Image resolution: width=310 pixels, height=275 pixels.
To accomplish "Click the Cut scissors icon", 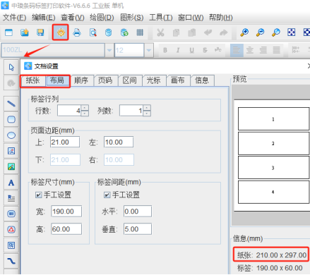I will [x=160, y=32].
